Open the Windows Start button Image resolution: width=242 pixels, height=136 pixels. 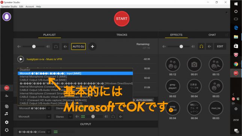236,4
